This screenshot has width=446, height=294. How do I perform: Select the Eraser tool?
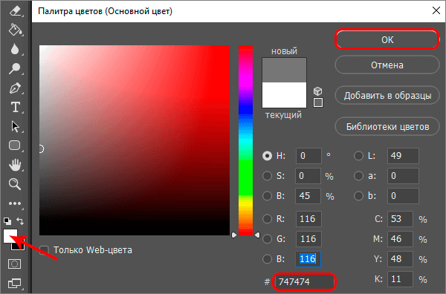coord(15,11)
